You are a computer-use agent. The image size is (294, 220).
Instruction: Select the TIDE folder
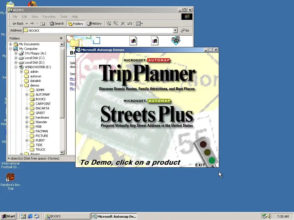(39, 145)
